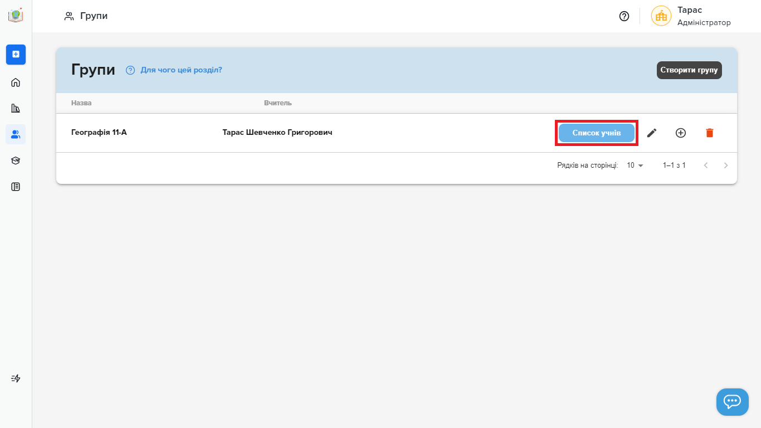This screenshot has height=428, width=761.
Task: Click the Вчитель column header
Action: coord(278,103)
